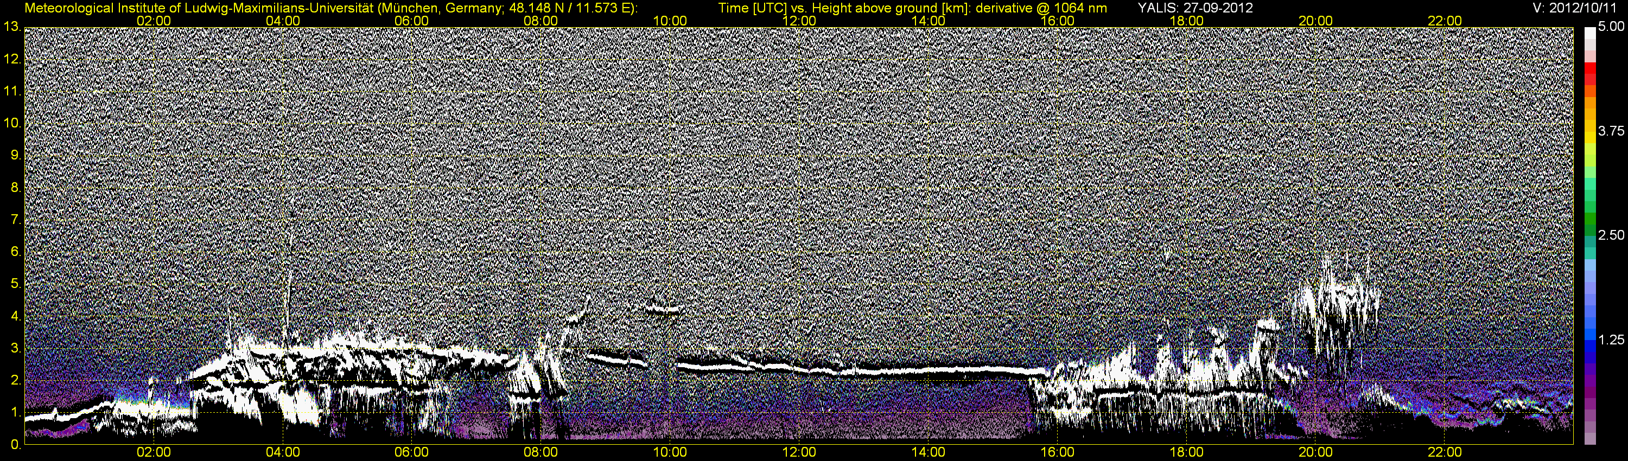Select the 1.25 color scale value
This screenshot has width=1628, height=461.
[1611, 340]
